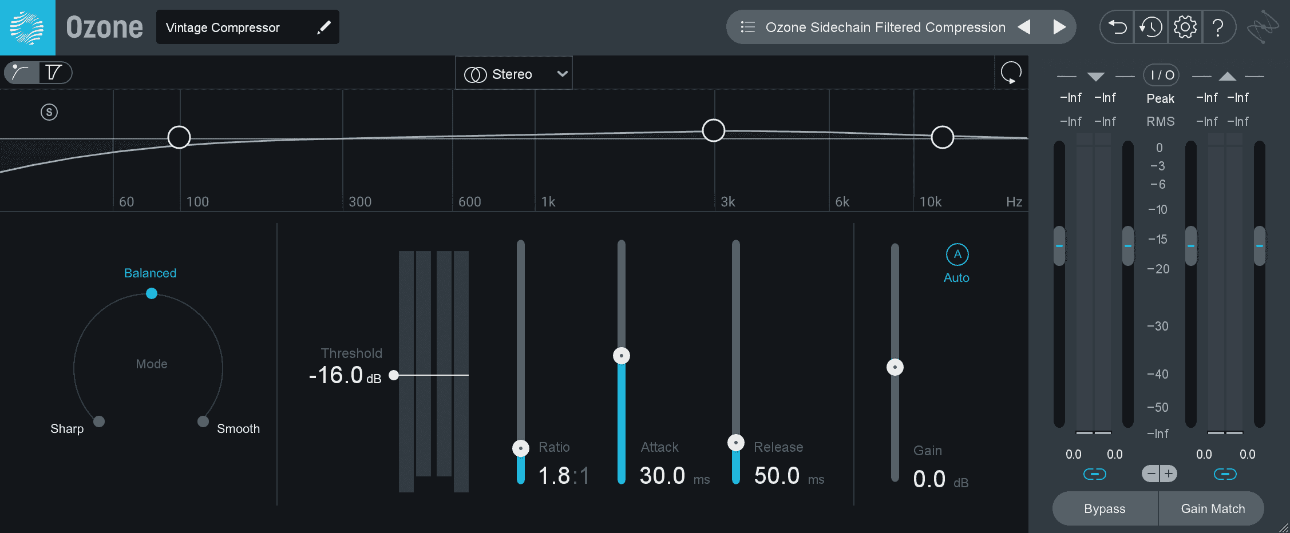The height and width of the screenshot is (533, 1290).
Task: Click the undo arrow icon
Action: click(x=1117, y=27)
